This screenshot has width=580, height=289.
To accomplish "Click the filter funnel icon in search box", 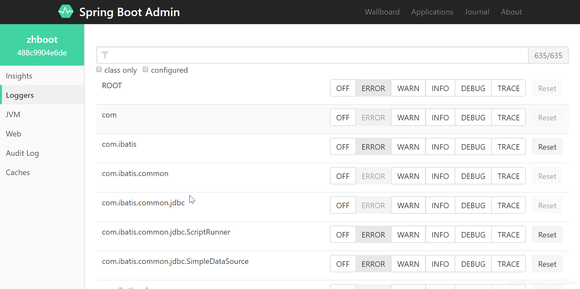I will tap(105, 55).
